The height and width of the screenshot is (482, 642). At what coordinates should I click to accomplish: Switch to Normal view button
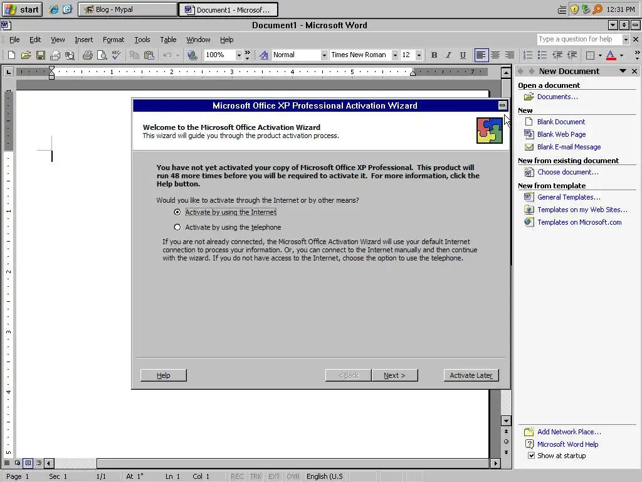pyautogui.click(x=7, y=463)
